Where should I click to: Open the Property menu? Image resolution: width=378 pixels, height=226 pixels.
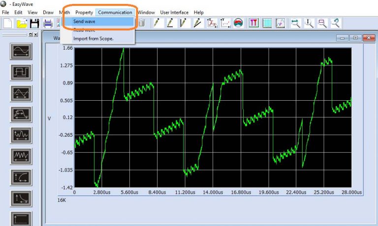click(84, 12)
